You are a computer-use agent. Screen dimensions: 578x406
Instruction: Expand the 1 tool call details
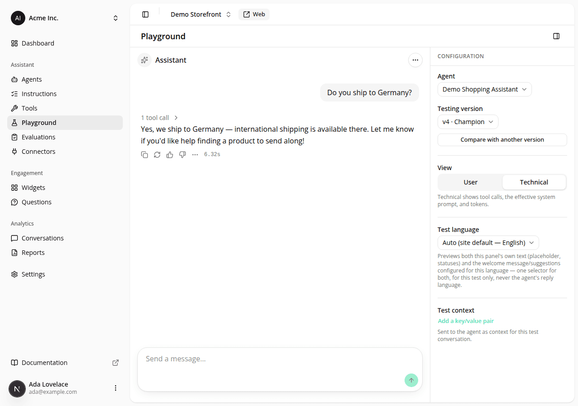160,118
